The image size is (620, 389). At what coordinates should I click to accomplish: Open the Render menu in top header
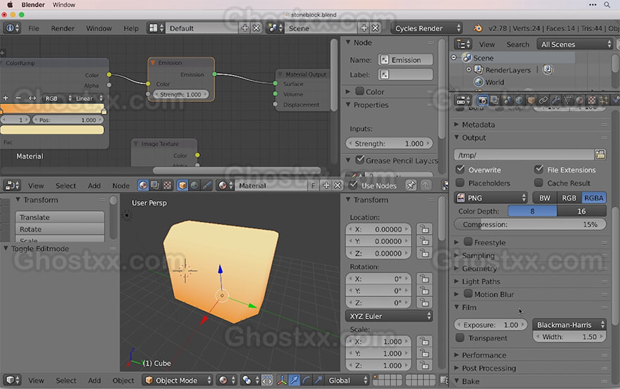coord(63,28)
